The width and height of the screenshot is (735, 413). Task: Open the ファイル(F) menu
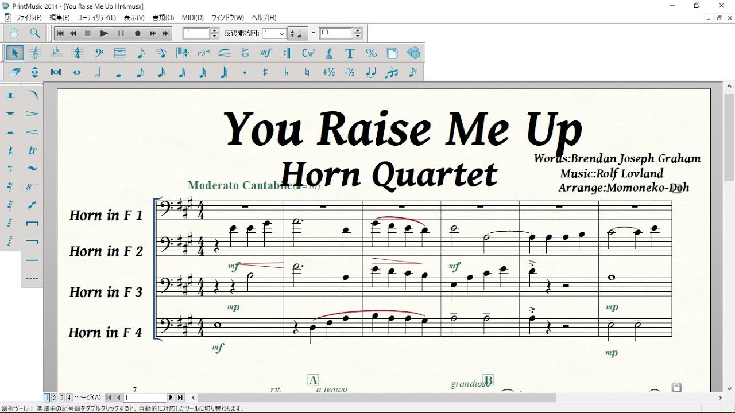point(28,18)
